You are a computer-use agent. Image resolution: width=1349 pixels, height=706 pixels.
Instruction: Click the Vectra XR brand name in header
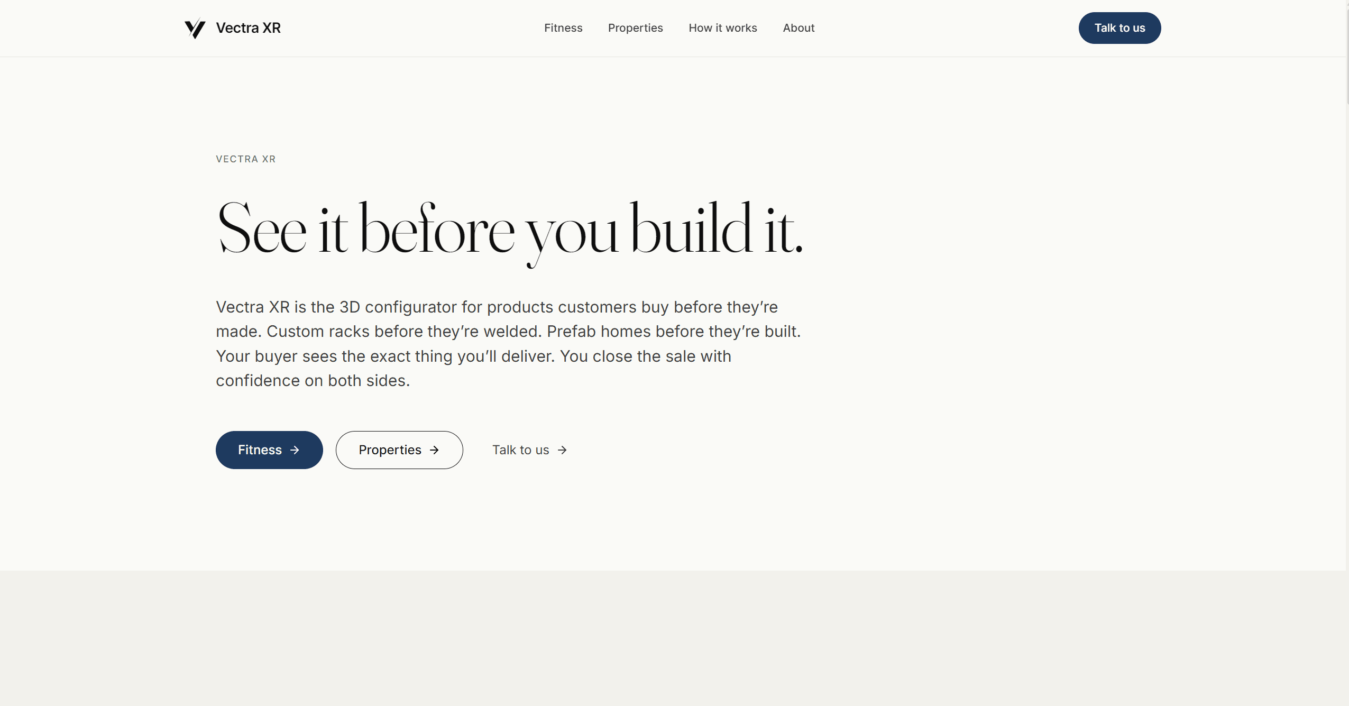click(248, 28)
